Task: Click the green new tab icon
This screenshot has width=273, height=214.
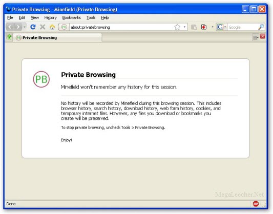Action: (9, 37)
